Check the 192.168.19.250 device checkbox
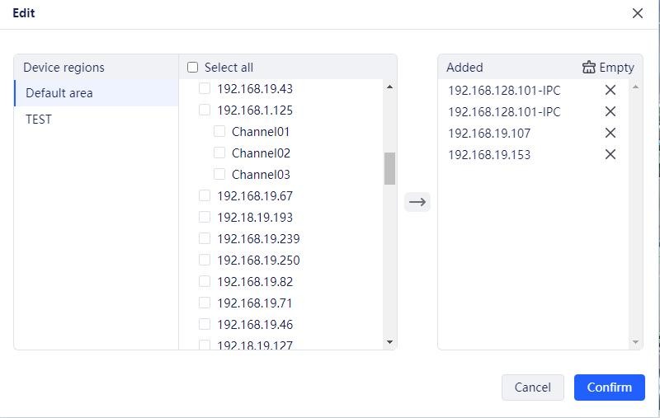Screen dimensions: 660x418 [205, 260]
